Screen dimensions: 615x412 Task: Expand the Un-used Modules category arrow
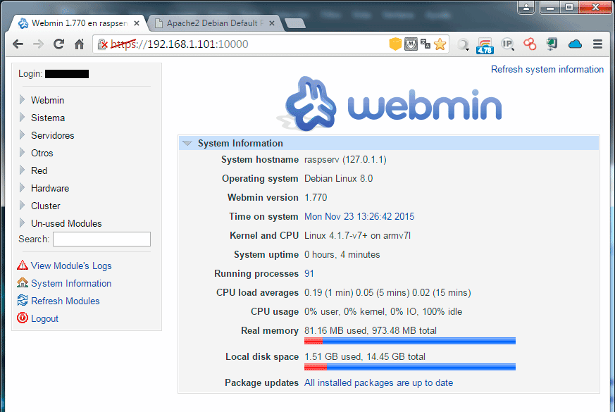pos(22,223)
